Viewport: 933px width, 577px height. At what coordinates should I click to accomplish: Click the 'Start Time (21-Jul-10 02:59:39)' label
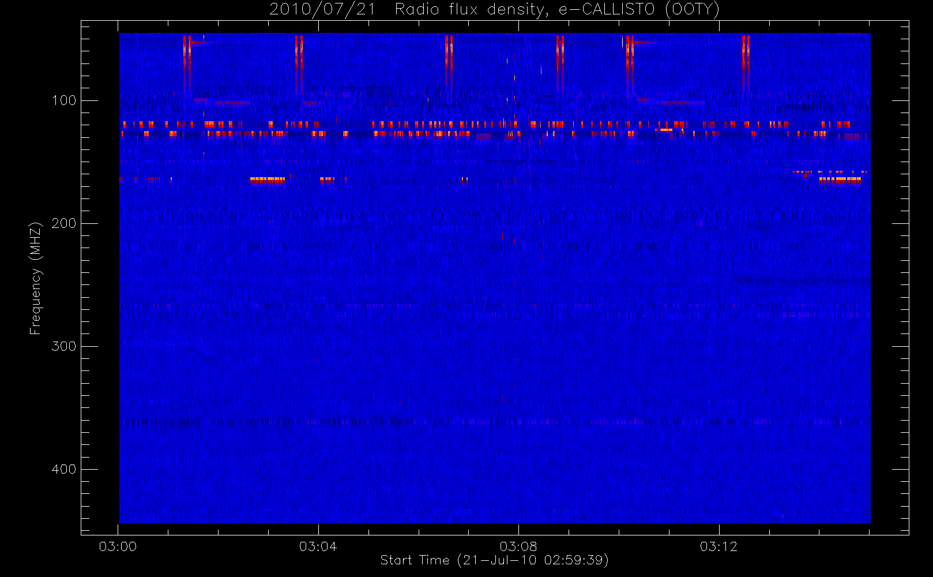495,560
